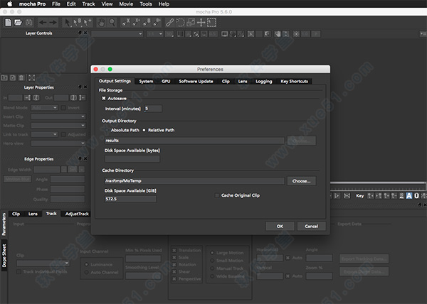Open the Key Shortcuts tab
Image resolution: width=427 pixels, height=304 pixels.
click(294, 81)
